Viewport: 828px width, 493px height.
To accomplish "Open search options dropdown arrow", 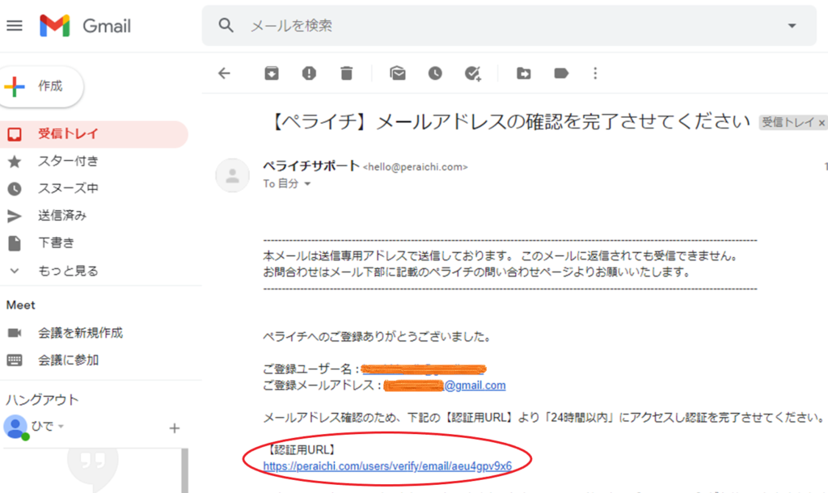I will (792, 25).
